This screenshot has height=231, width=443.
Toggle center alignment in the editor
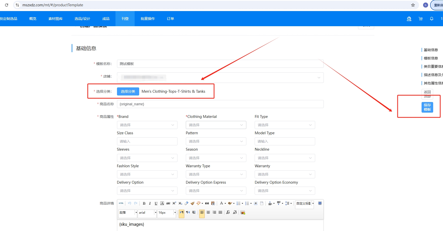coord(208,212)
